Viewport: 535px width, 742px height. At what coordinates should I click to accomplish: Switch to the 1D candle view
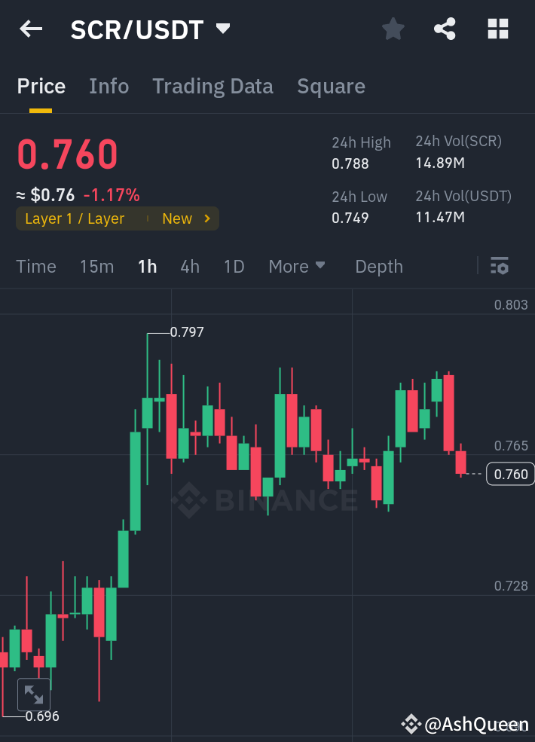(234, 266)
